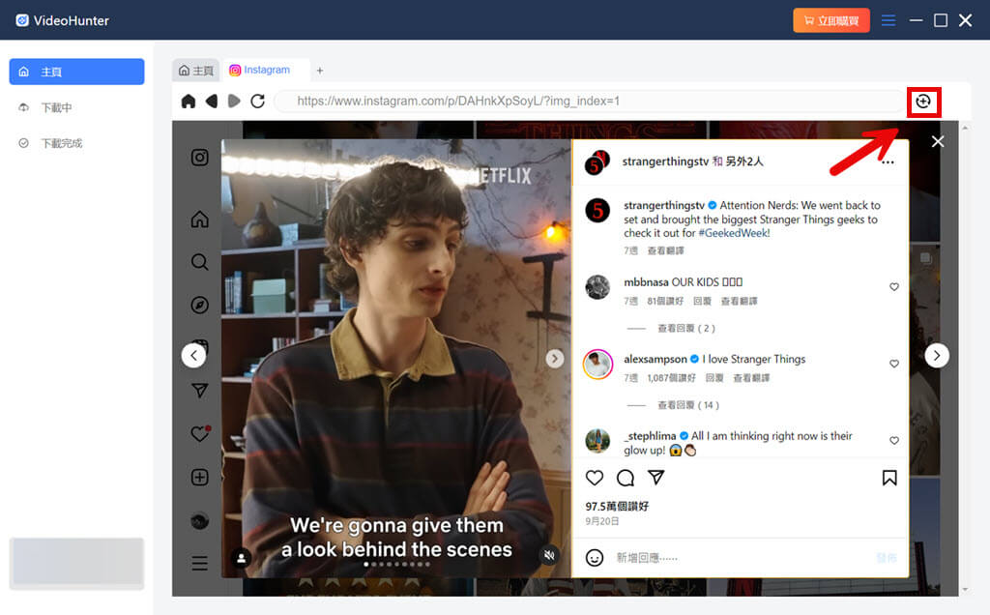Add a new tab with plus button
Image resolution: width=990 pixels, height=615 pixels.
[x=319, y=71]
